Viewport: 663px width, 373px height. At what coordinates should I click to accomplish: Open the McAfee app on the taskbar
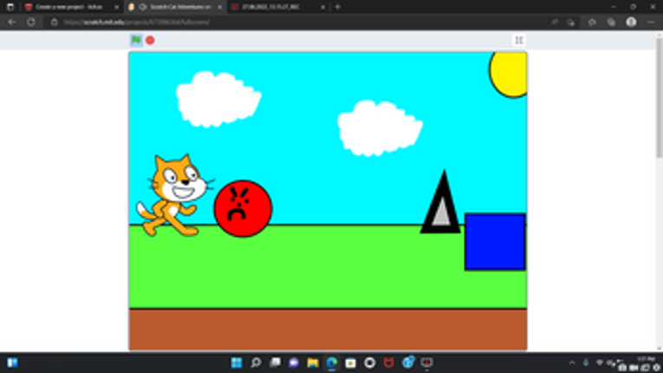click(388, 363)
